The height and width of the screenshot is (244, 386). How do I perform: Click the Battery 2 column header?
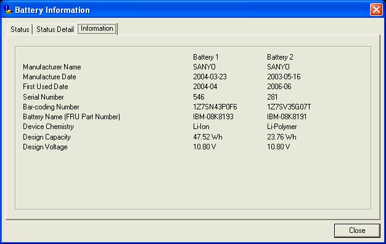coord(280,57)
